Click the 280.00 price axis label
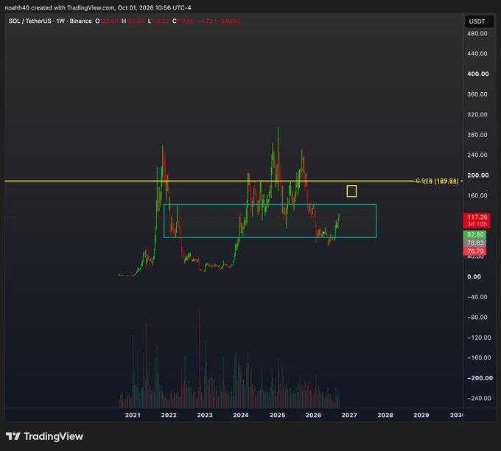This screenshot has width=501, height=451. tap(477, 135)
